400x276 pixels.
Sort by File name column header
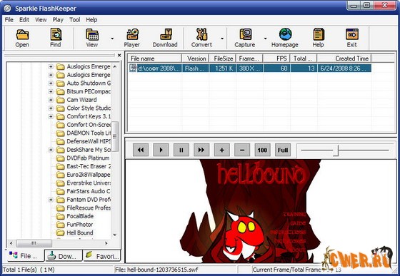pyautogui.click(x=154, y=58)
